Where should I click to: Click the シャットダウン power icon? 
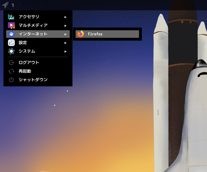11,80
